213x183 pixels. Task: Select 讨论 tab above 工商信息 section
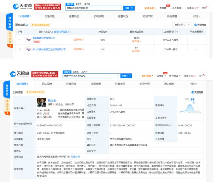[193, 84]
